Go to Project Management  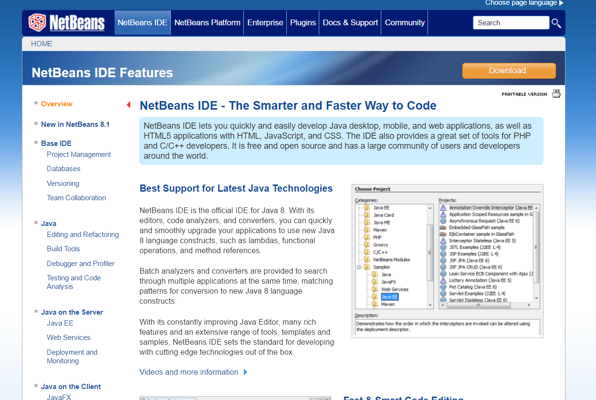[79, 154]
